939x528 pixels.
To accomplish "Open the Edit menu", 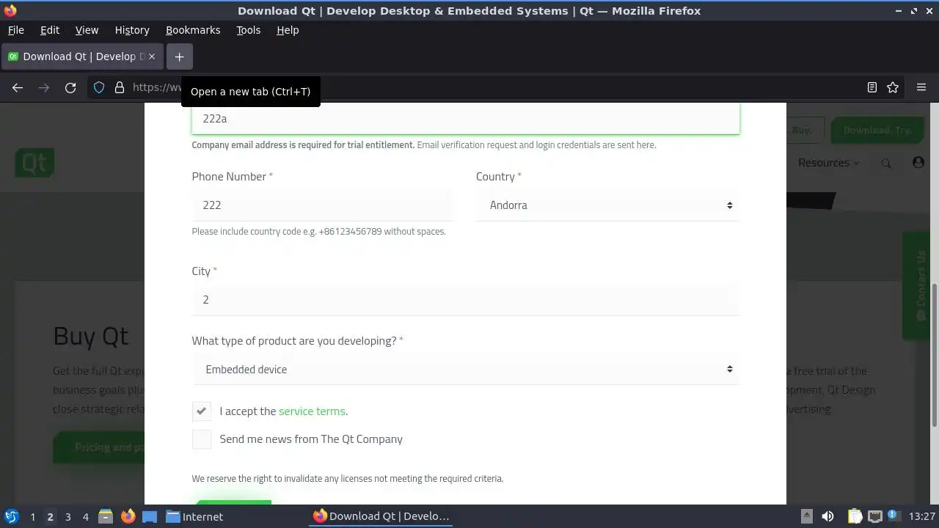I will coord(50,30).
